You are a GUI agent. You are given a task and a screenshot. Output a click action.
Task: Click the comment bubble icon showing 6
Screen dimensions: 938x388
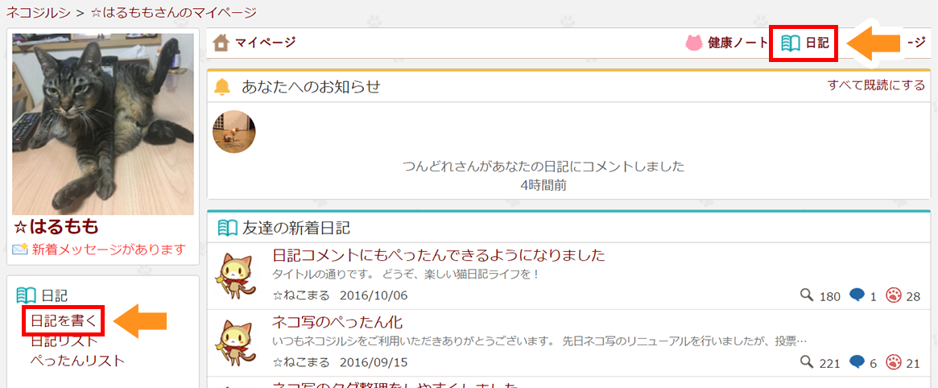tap(857, 361)
